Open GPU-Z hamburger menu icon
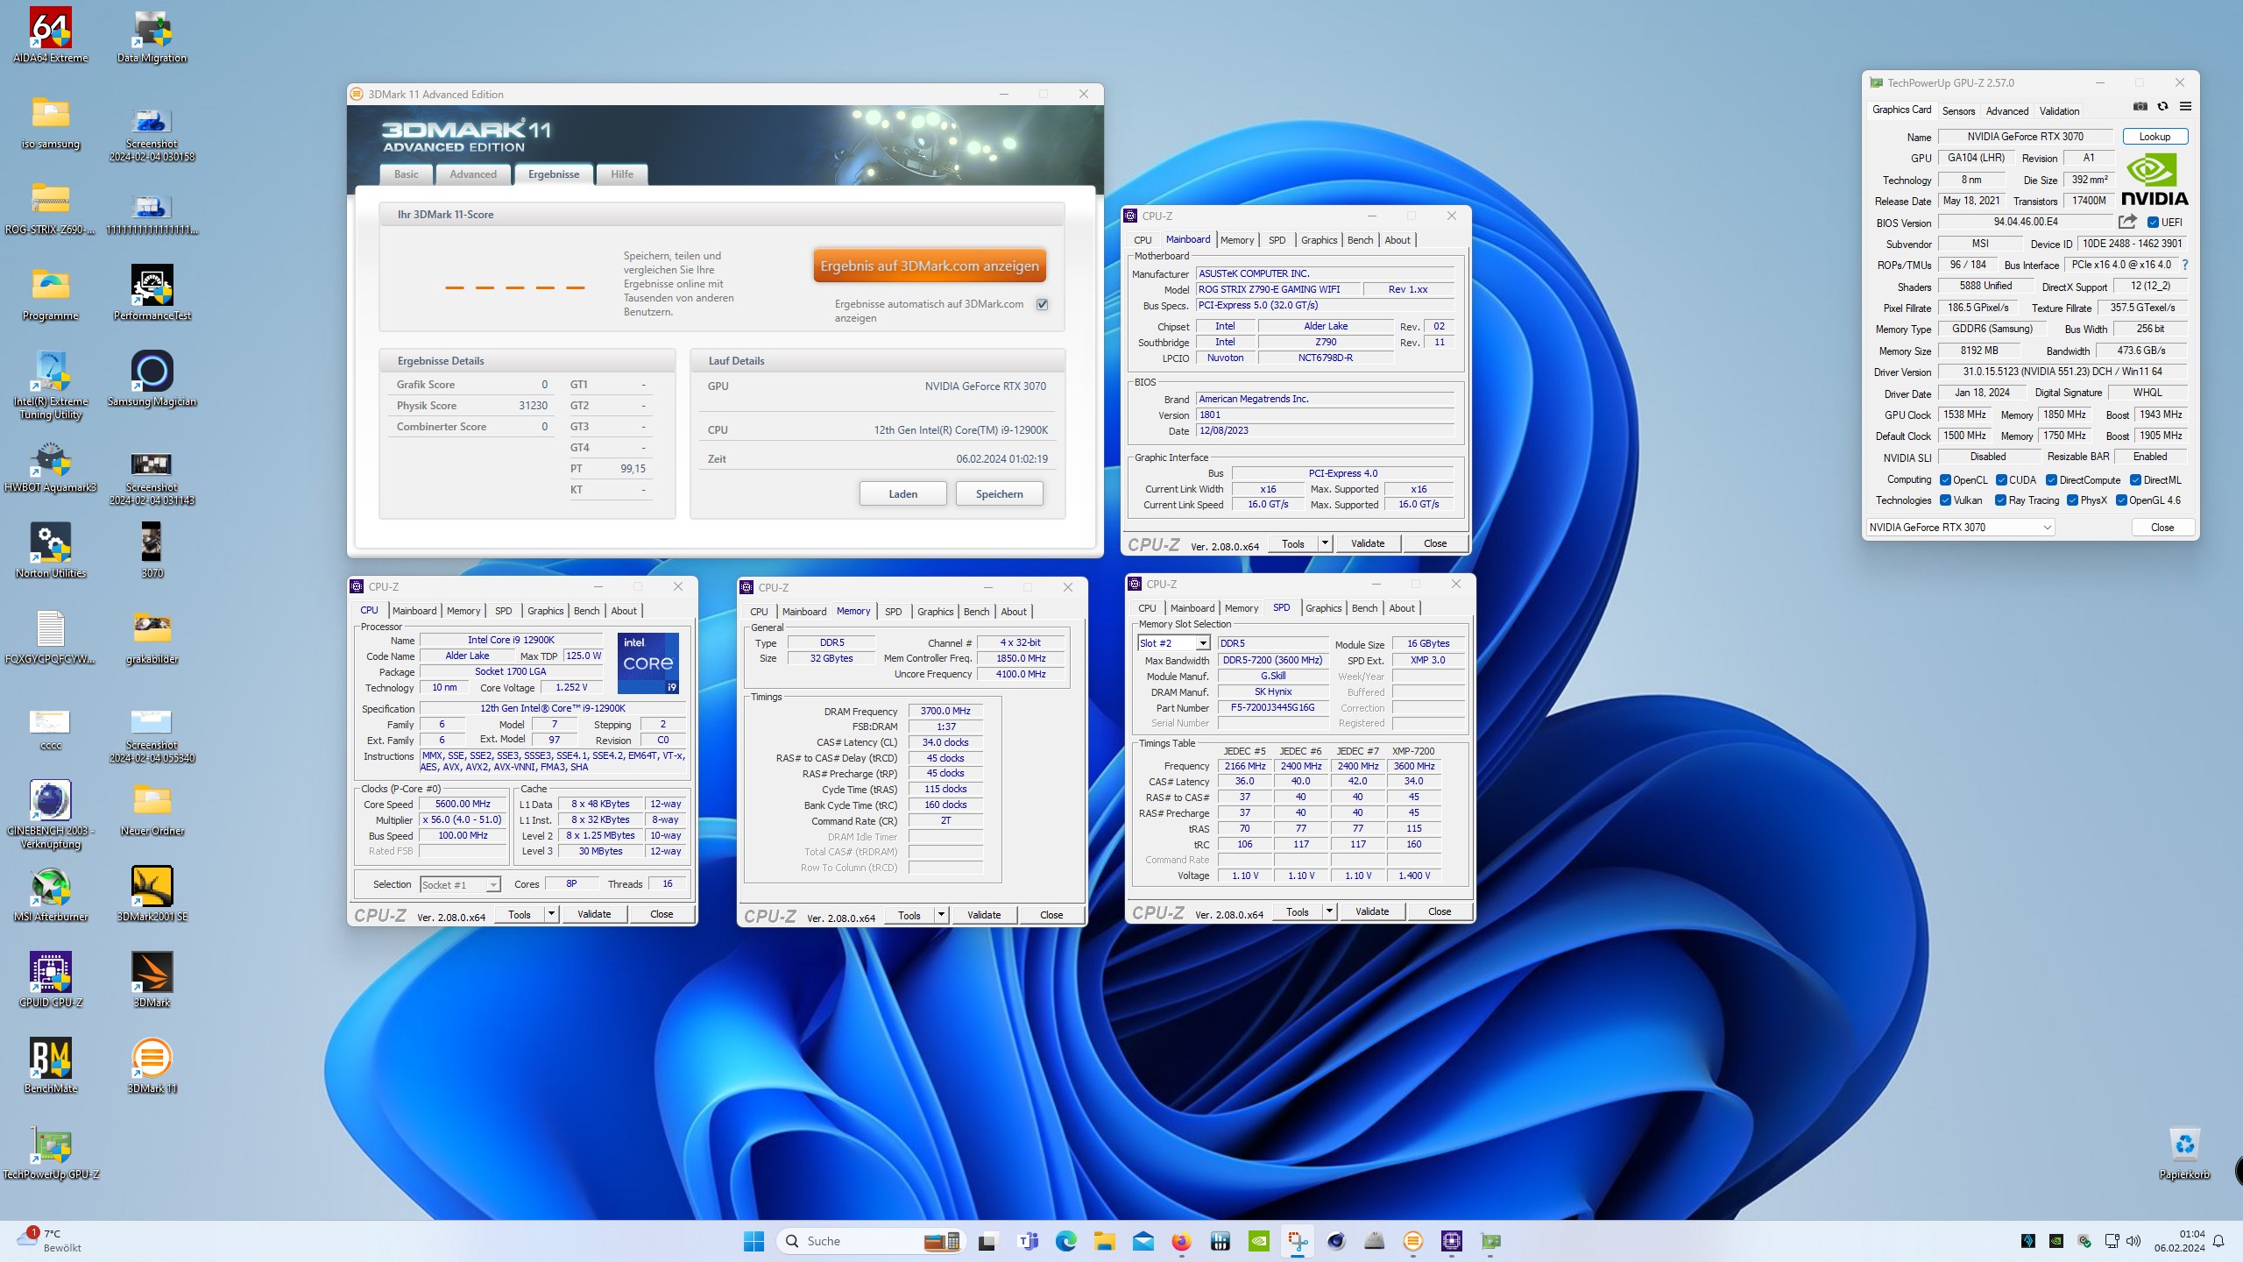Image resolution: width=2243 pixels, height=1262 pixels. coord(2185,106)
